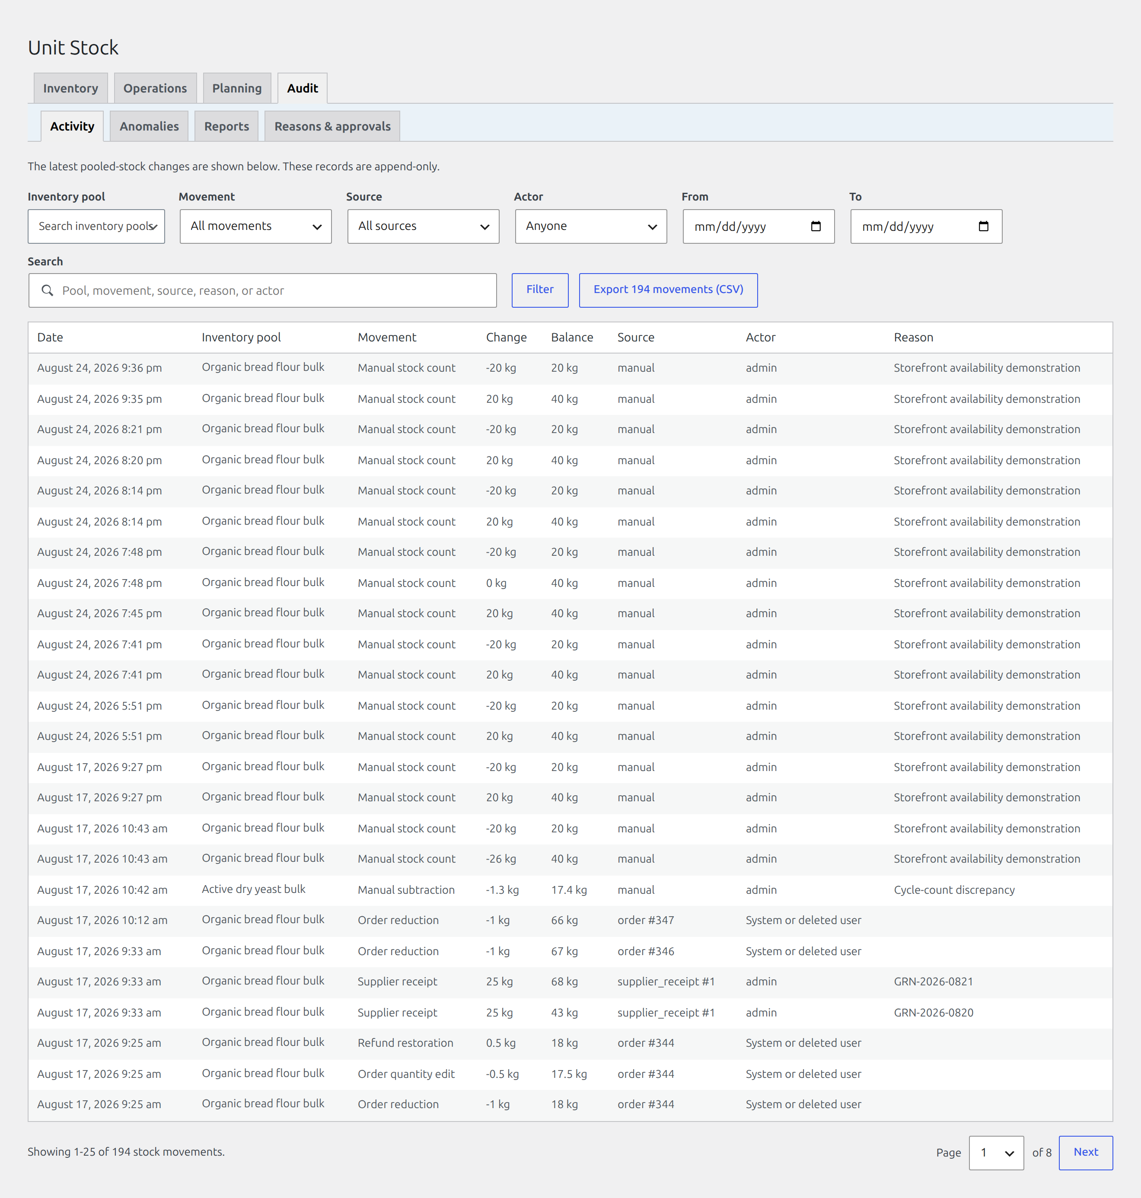This screenshot has width=1141, height=1198.
Task: Click the 17.5 kg balance value
Action: tap(569, 1074)
